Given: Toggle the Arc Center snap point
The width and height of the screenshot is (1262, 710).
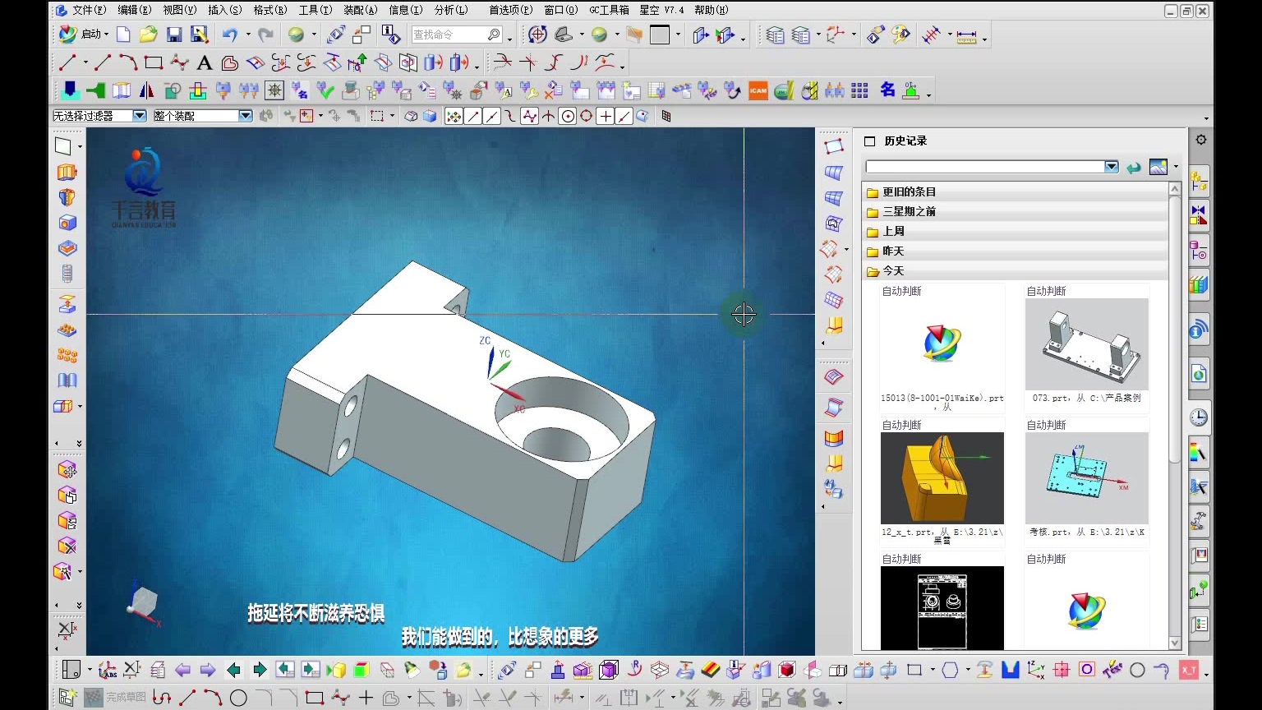Looking at the screenshot, I should [x=568, y=117].
